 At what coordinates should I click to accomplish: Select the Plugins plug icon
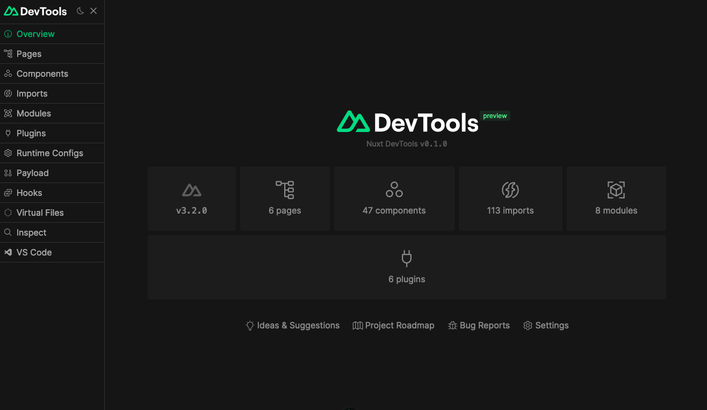point(8,133)
